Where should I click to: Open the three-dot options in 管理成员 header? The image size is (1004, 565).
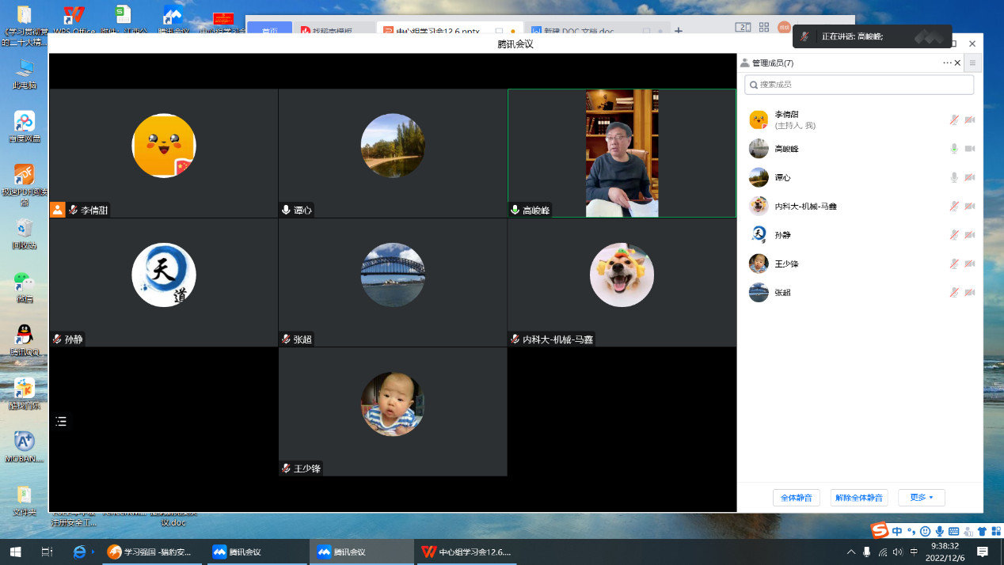(x=947, y=63)
